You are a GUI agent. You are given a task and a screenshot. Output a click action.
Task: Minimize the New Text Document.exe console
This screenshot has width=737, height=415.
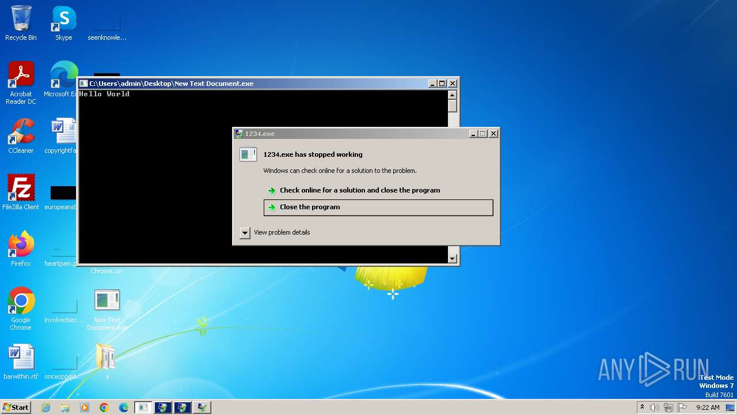(432, 84)
